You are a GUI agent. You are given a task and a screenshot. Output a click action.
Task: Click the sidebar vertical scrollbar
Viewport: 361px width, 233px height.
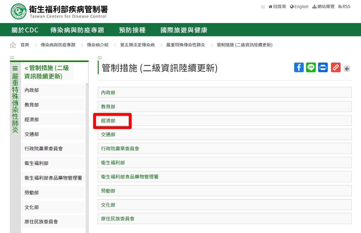click(x=87, y=150)
